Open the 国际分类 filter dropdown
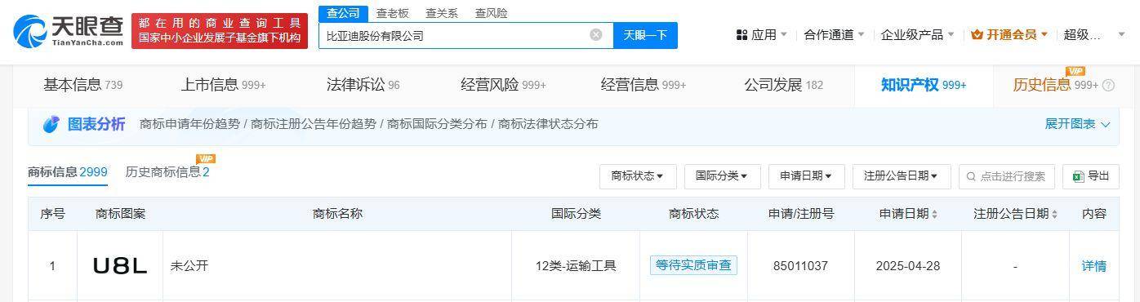This screenshot has height=302, width=1140. (x=722, y=176)
